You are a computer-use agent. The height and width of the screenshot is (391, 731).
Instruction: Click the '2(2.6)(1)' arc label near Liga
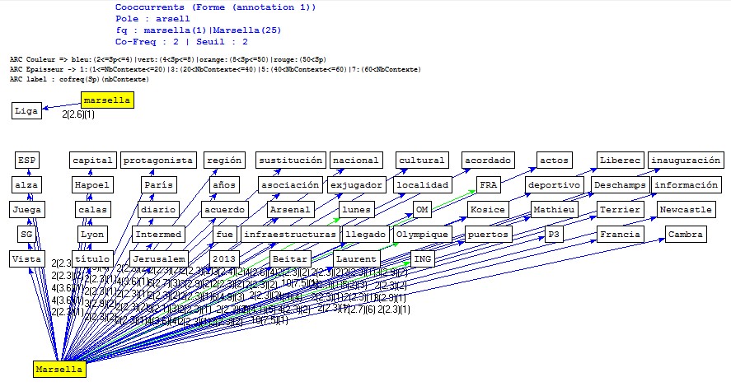78,114
